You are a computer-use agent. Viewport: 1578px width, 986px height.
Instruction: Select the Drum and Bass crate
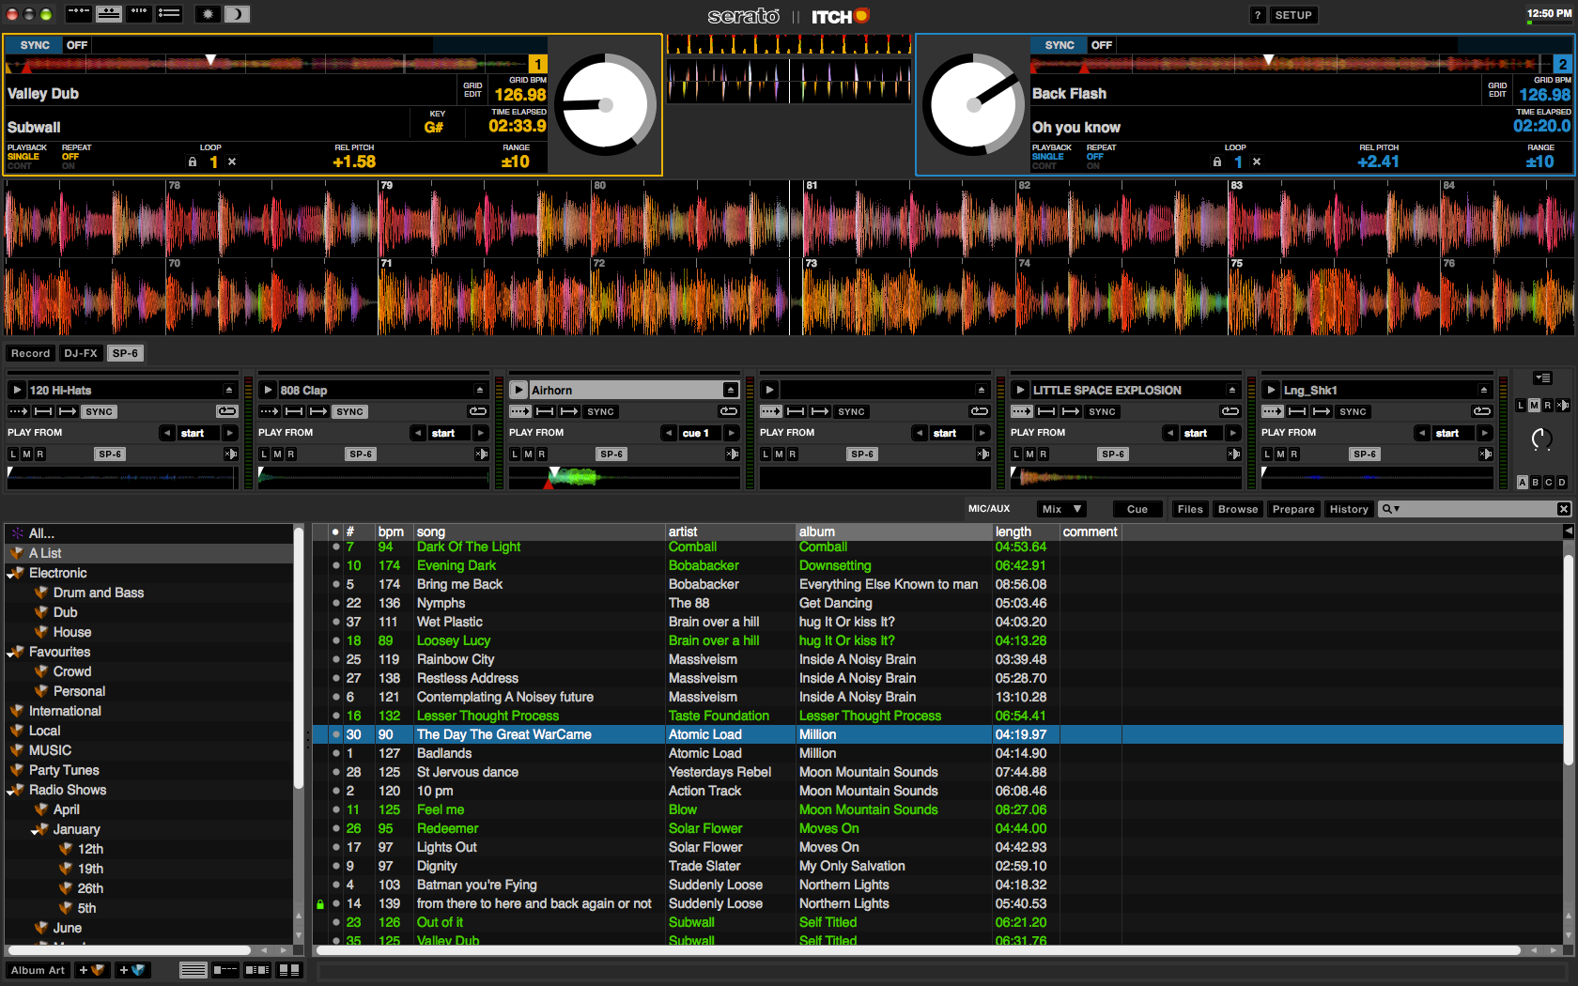(x=99, y=593)
